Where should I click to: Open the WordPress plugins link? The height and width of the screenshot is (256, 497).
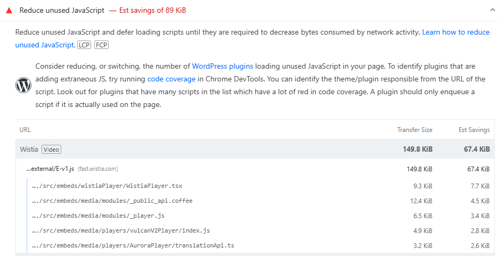[223, 66]
